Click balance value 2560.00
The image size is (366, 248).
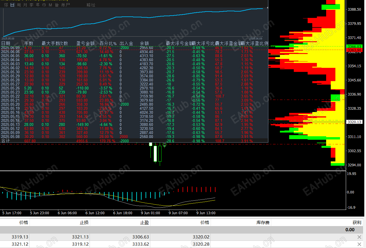click(146, 137)
